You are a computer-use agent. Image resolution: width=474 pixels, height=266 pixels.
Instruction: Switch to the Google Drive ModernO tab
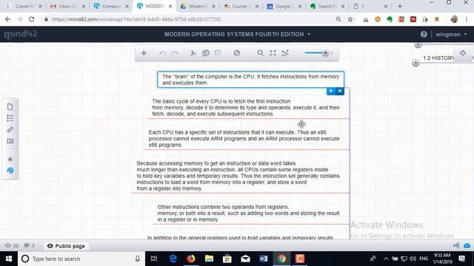point(198,6)
